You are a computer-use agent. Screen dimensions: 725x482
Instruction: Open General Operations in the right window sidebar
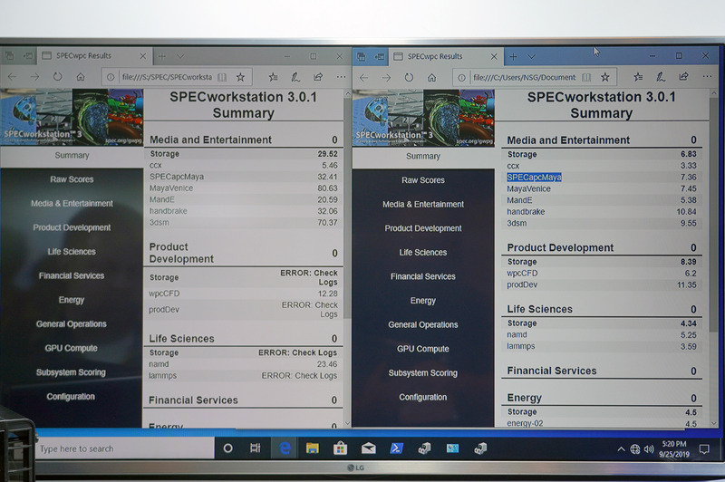point(423,324)
